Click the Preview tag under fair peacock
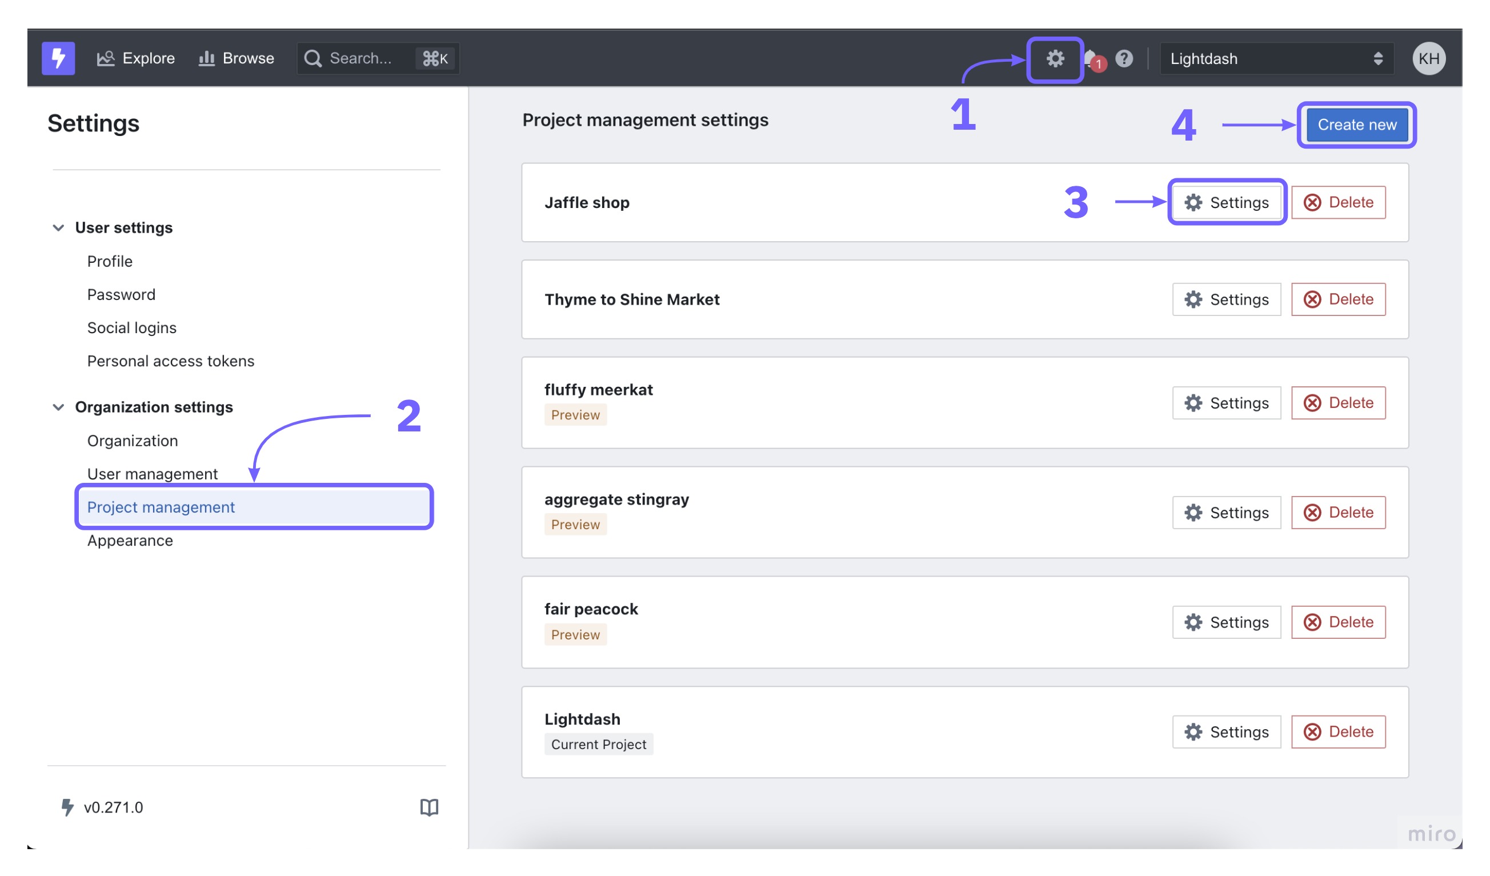Viewport: 1490px width, 876px height. click(x=575, y=634)
